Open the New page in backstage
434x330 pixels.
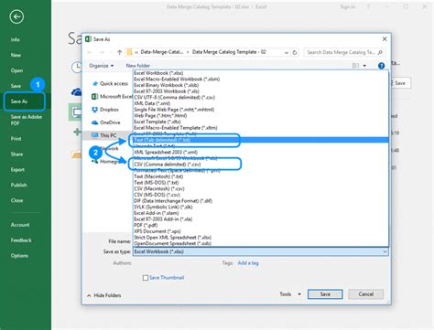[x=16, y=55]
